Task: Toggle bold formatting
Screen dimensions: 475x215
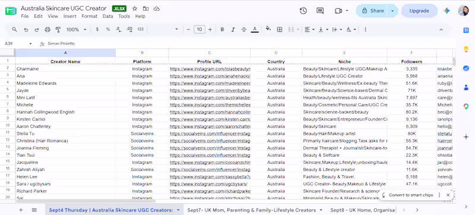Action: pyautogui.click(x=222, y=29)
